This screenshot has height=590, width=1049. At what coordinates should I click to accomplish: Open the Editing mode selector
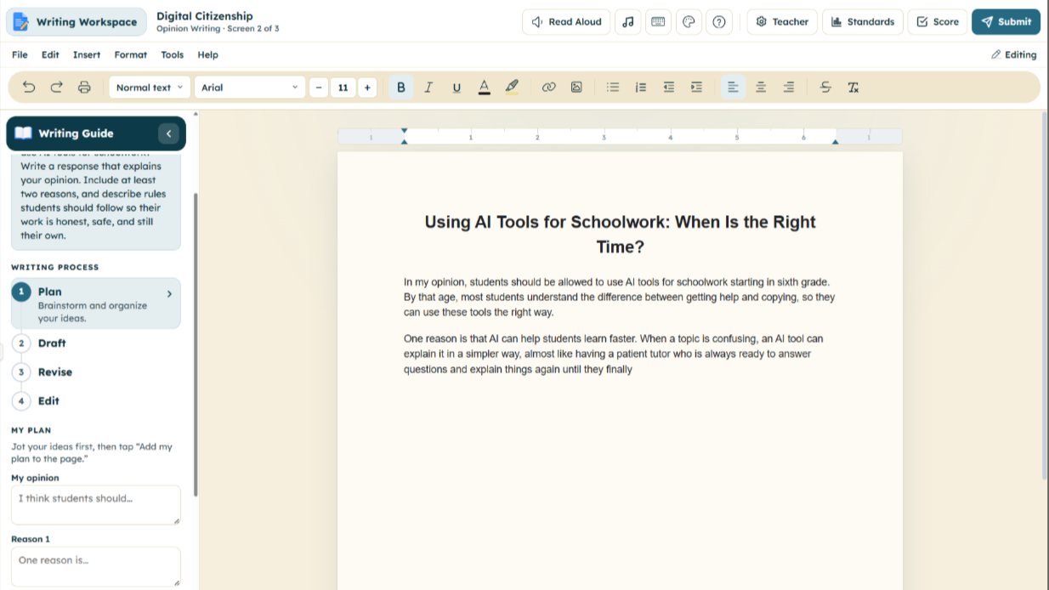[1014, 54]
